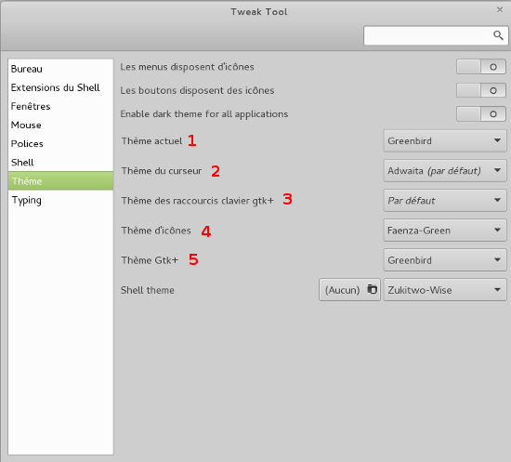
Task: Click the search magnifier icon
Action: click(x=498, y=35)
